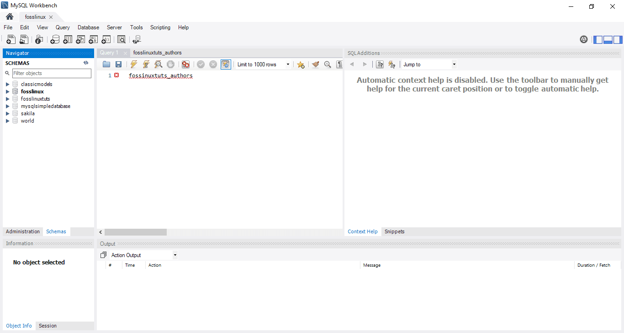This screenshot has height=333, width=624.
Task: Switch to the Snippets tab
Action: pos(394,231)
